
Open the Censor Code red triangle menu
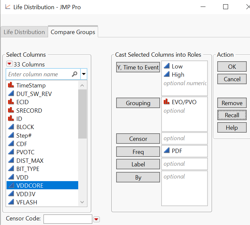click(x=96, y=219)
